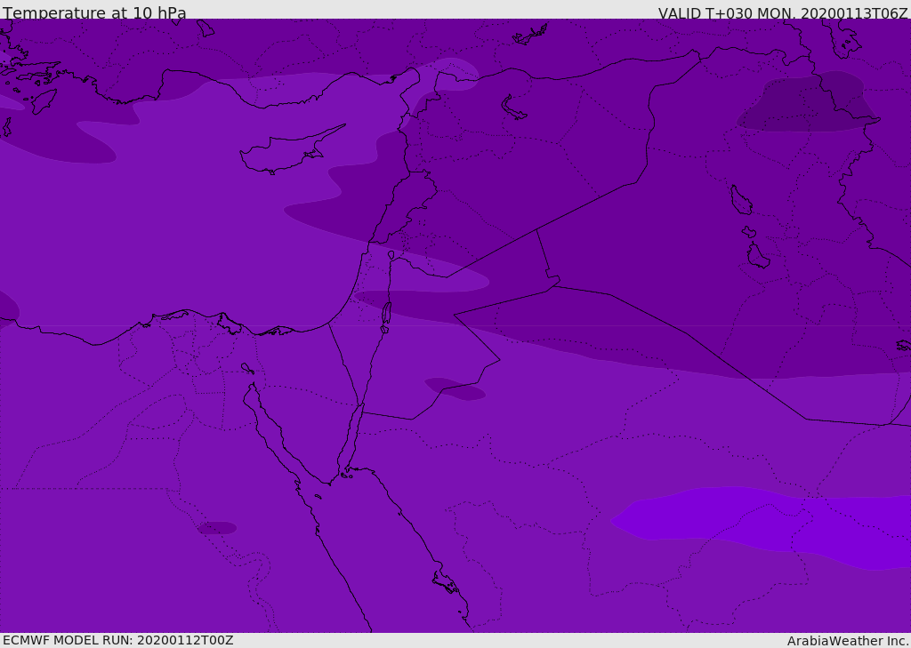Pick the small dark oval in southern Egypt
911x648 pixels.
[x=217, y=528]
